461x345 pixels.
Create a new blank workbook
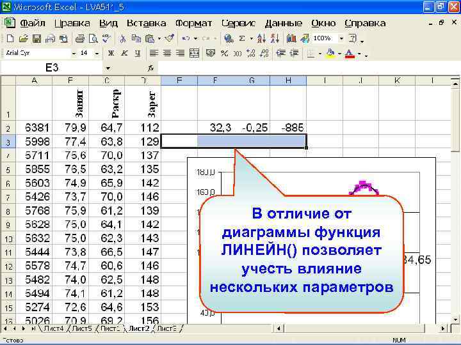(x=10, y=38)
